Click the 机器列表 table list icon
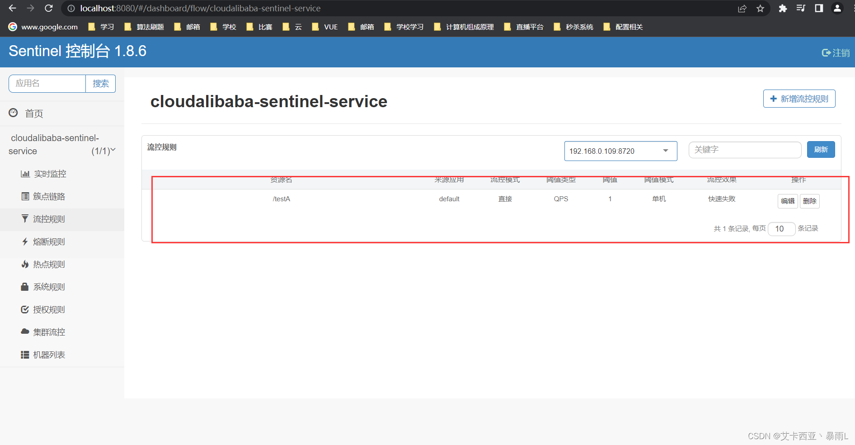Screen dimensions: 855x445 tap(25, 355)
